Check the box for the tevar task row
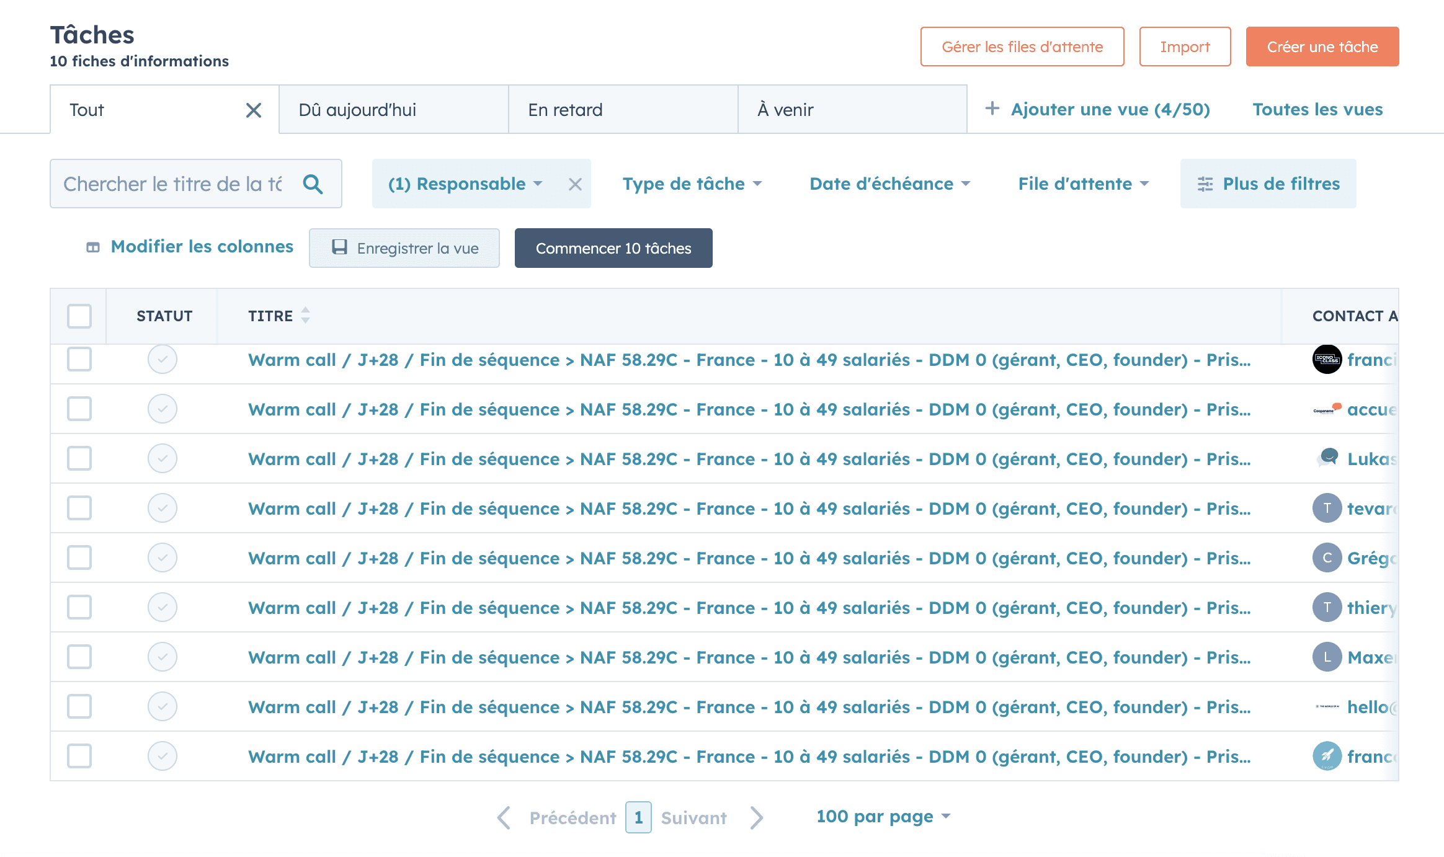The image size is (1444, 857). (x=79, y=508)
